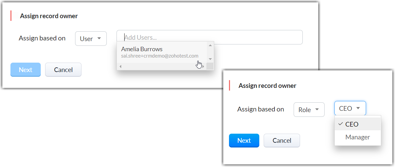The image size is (395, 167).
Task: Click left arrow of suggestions horizontal scrollbar
Action: pyautogui.click(x=120, y=66)
